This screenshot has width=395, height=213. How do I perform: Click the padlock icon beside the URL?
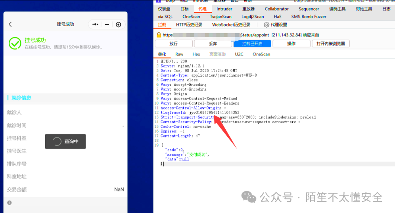coord(159,35)
